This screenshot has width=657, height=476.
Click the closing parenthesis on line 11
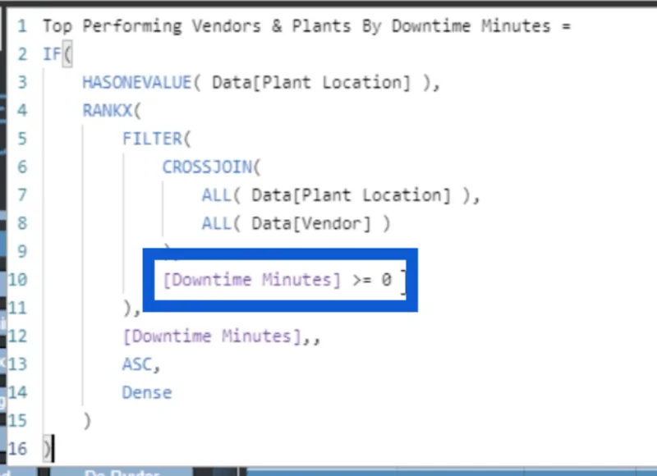coord(127,308)
